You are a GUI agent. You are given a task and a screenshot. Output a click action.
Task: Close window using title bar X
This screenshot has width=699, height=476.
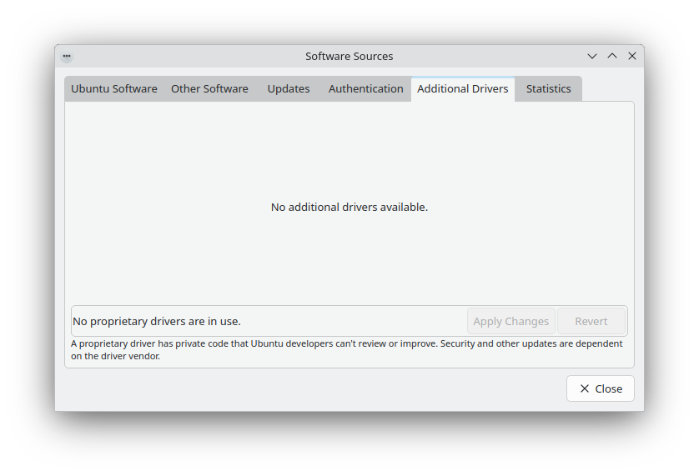(x=632, y=56)
